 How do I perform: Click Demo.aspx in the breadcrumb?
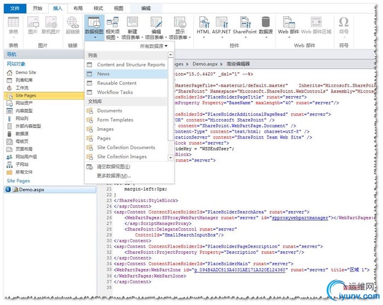(205, 64)
